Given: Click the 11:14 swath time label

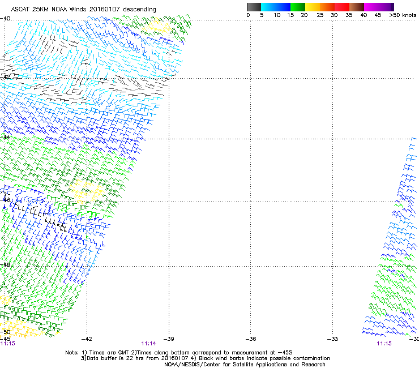Looking at the screenshot, I should click(148, 344).
